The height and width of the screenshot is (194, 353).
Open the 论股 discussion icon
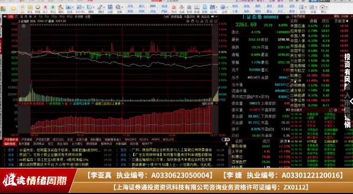tap(110, 8)
